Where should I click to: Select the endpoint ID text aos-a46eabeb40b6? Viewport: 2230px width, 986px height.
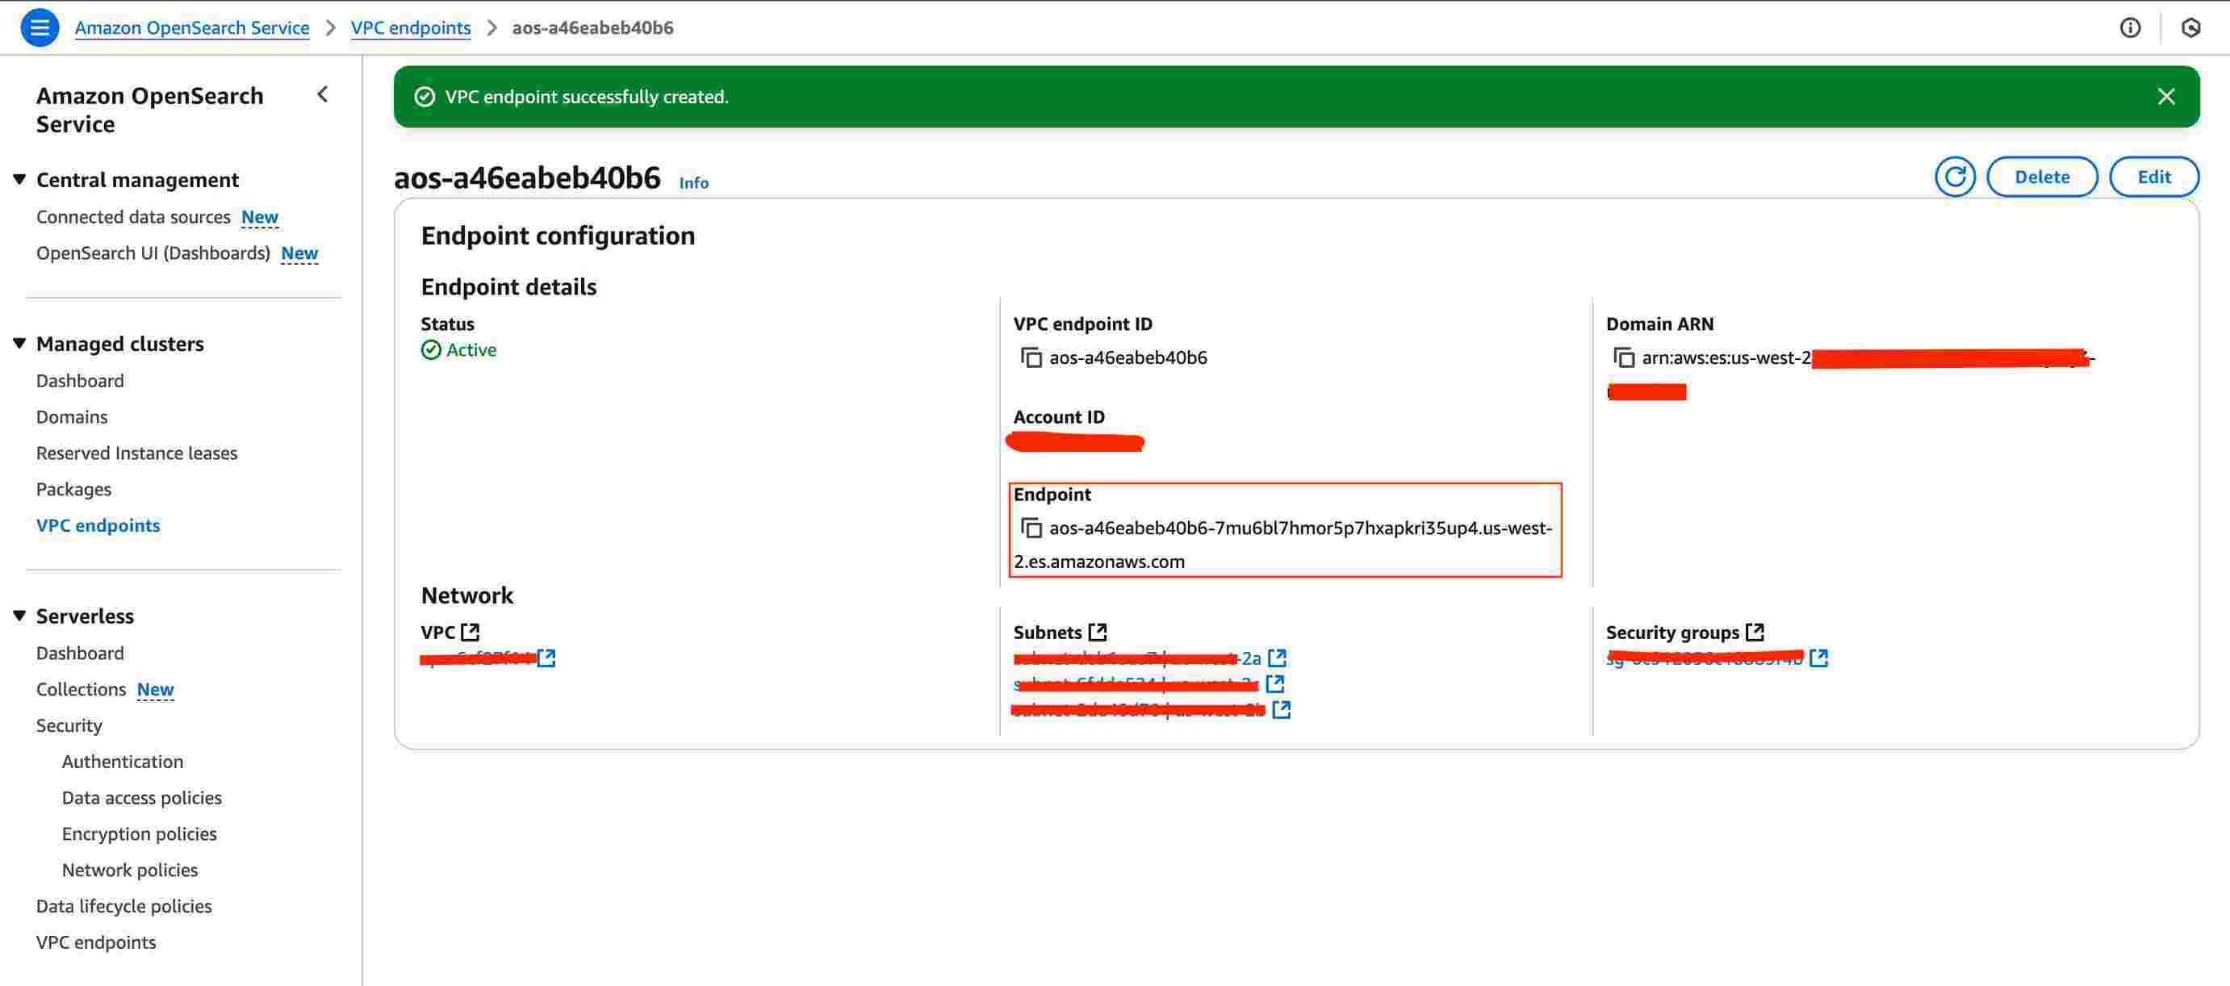(1128, 357)
